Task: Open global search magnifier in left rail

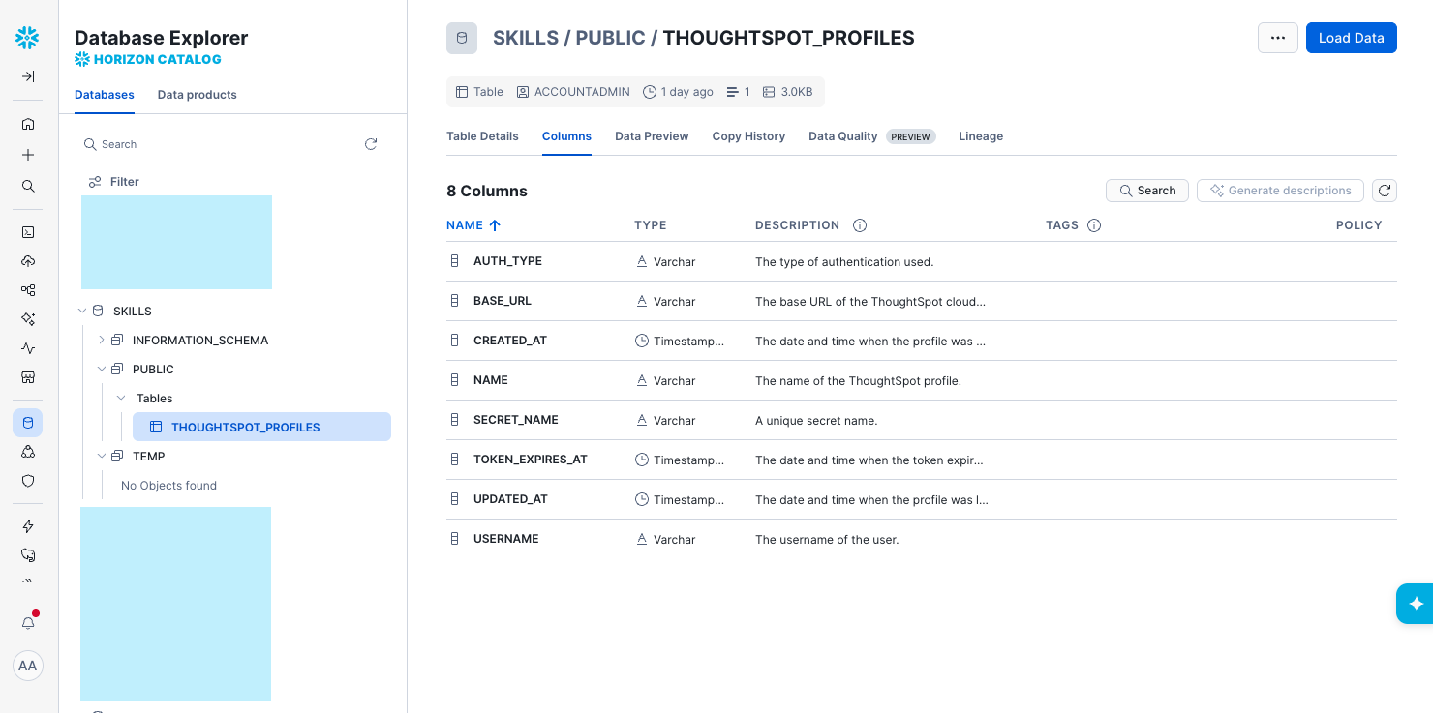Action: pos(28,186)
